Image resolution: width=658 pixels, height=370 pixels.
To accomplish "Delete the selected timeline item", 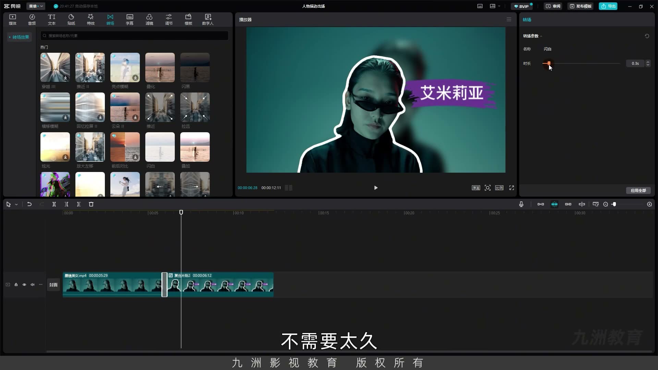I will pos(91,204).
